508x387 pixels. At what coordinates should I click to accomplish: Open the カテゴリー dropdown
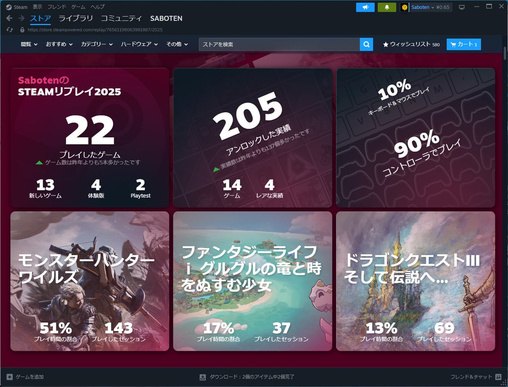coord(97,44)
